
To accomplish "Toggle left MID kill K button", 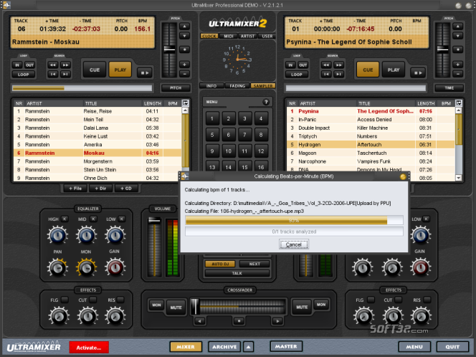I will [93, 219].
